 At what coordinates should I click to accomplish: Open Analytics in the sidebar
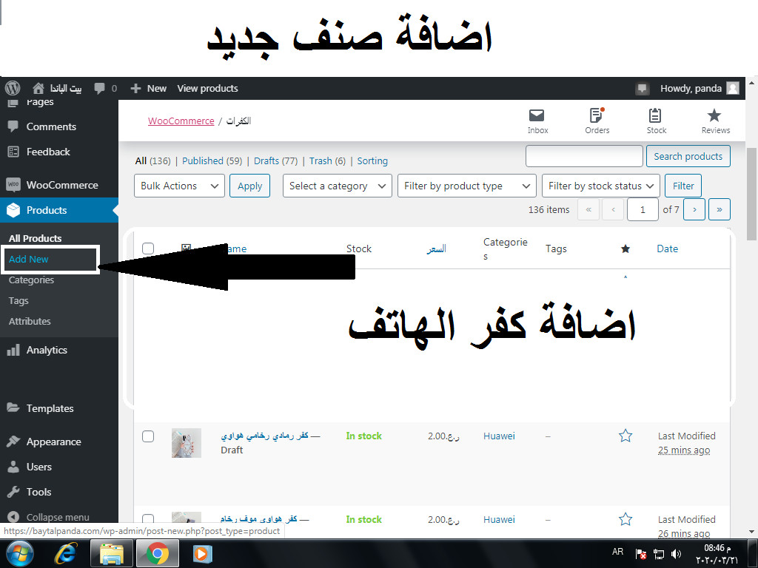tap(47, 350)
